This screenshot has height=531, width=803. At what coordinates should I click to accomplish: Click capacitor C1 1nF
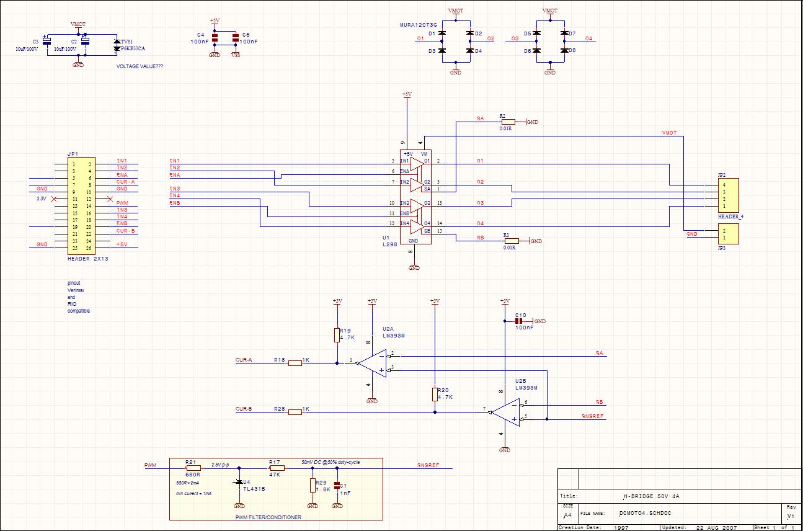(337, 486)
